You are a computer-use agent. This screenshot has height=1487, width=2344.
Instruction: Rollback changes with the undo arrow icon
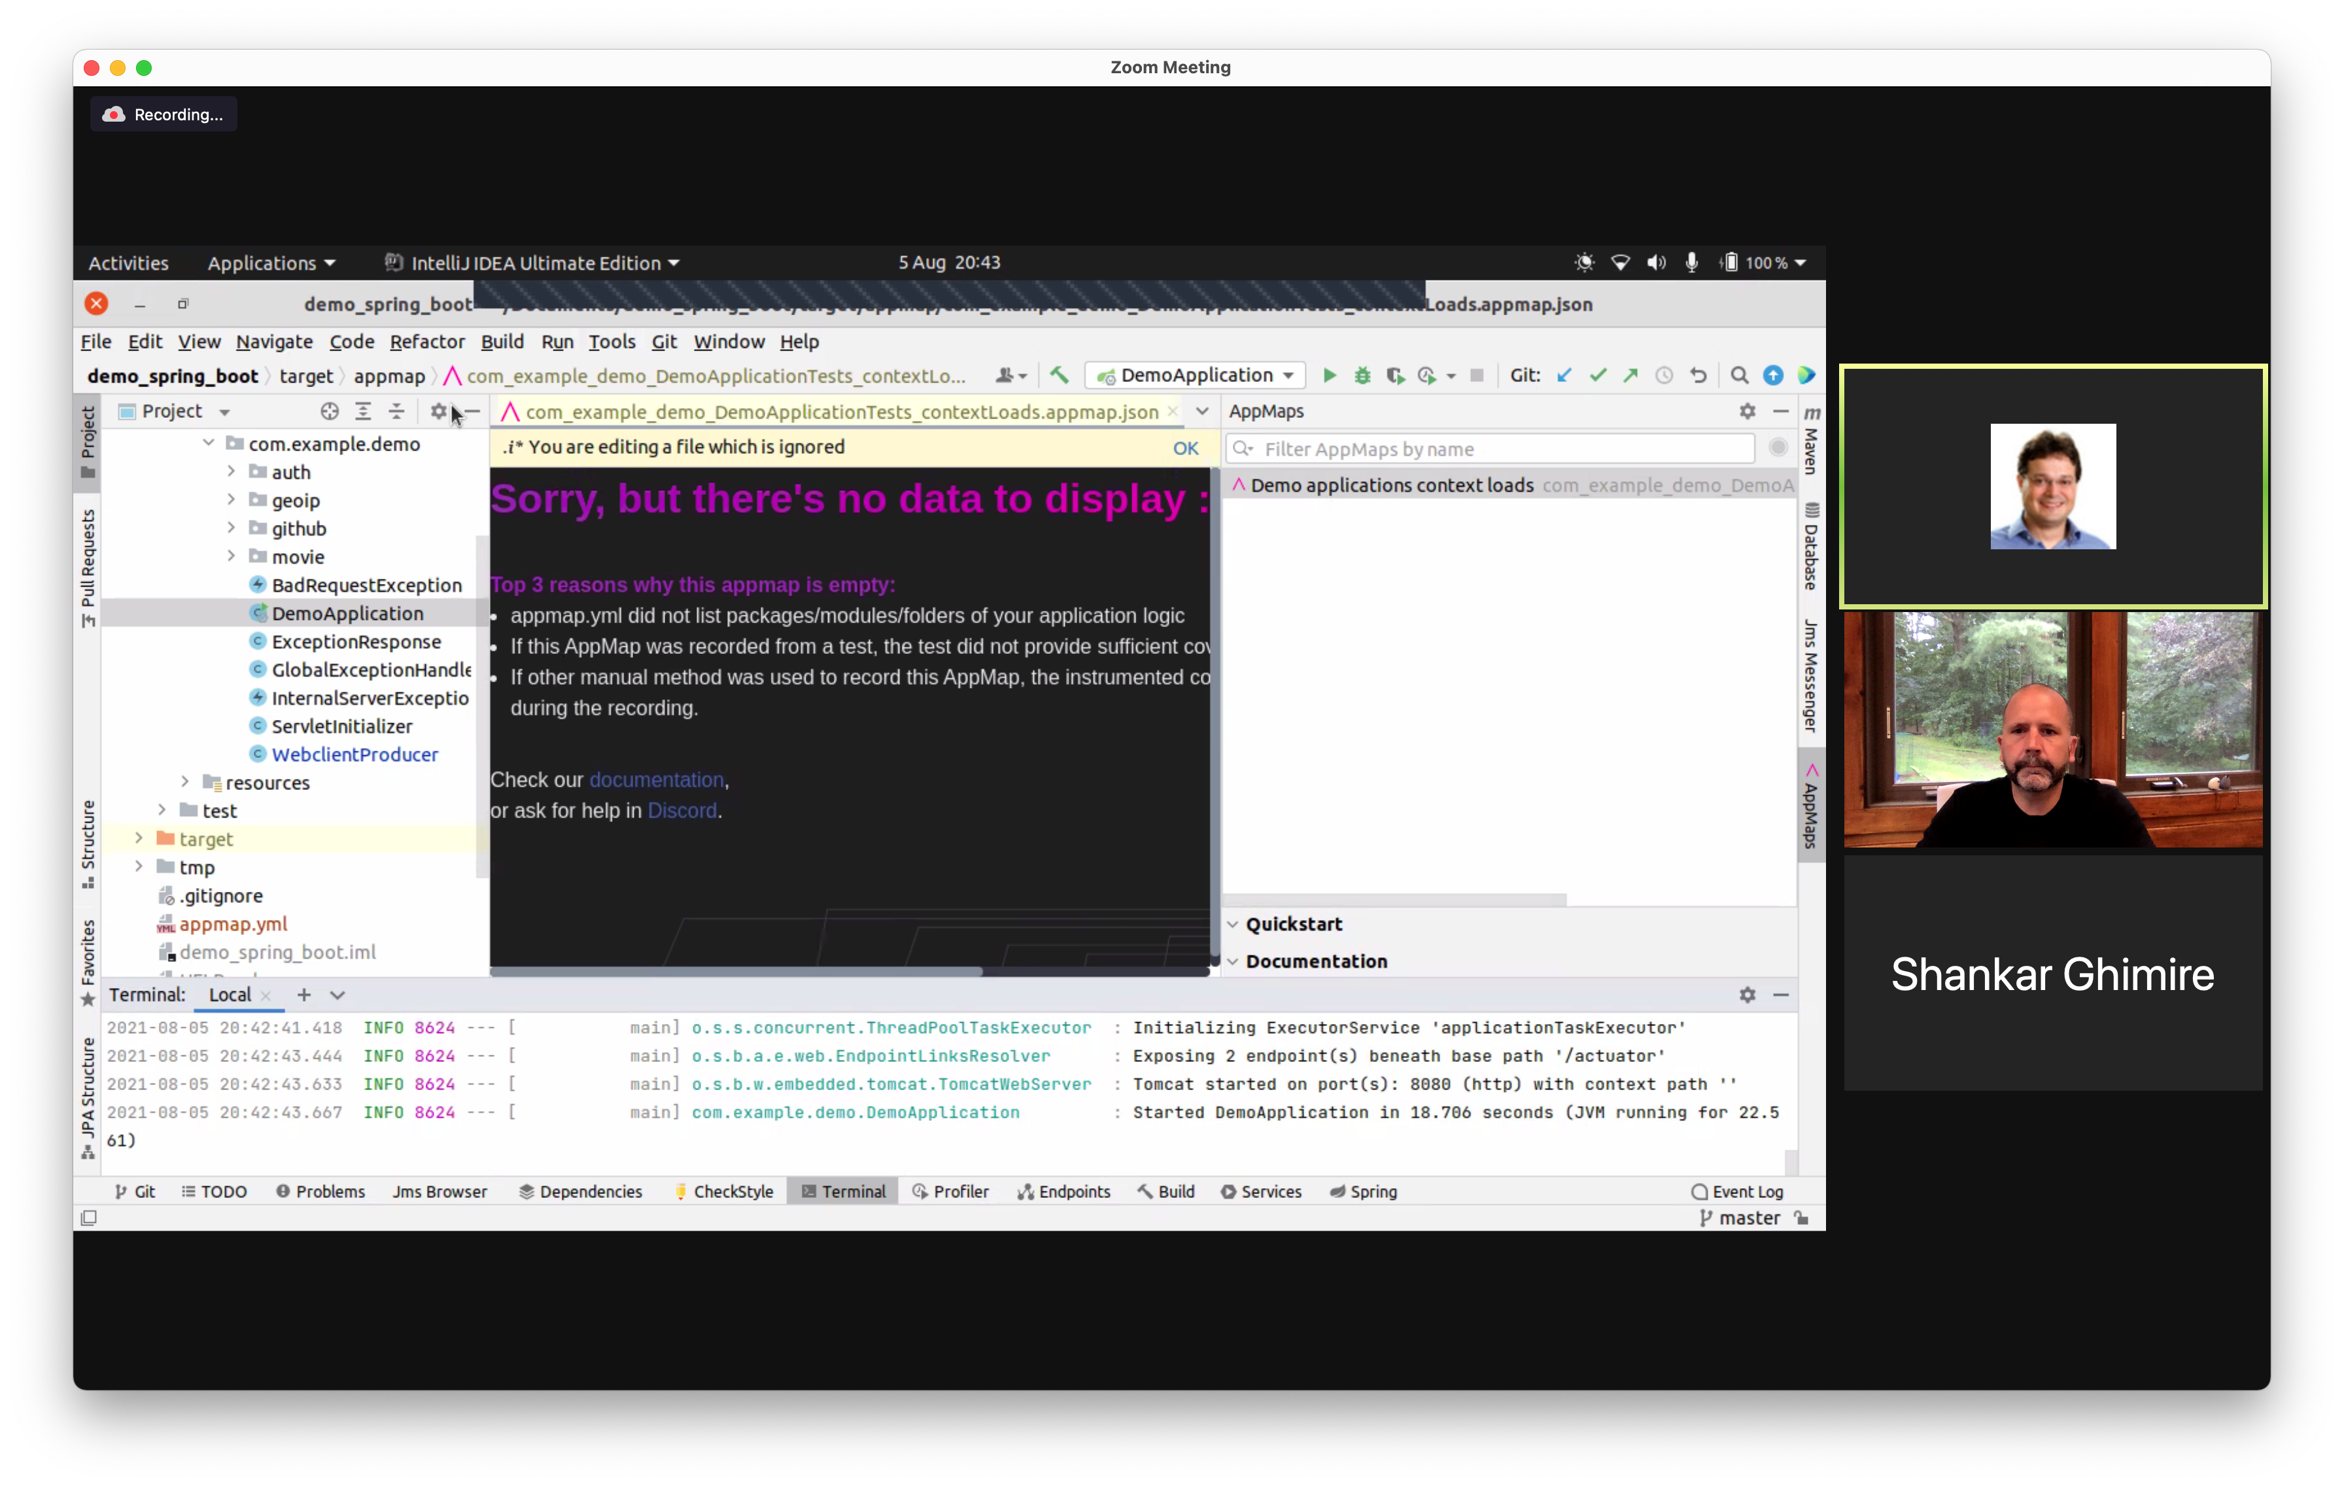coord(1698,375)
